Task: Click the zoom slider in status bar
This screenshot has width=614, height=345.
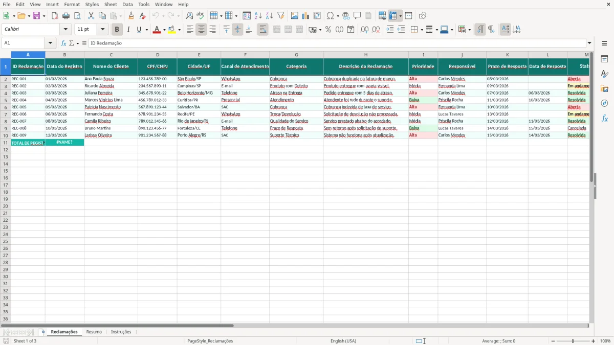Action: point(573,341)
